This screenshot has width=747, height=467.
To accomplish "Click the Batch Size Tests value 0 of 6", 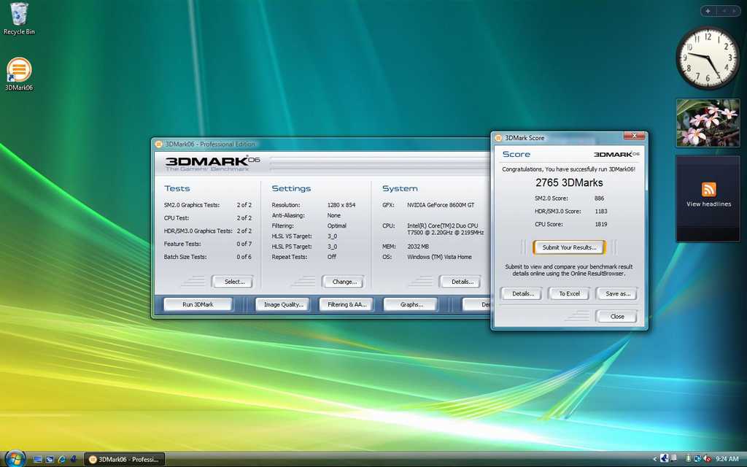I will pyautogui.click(x=244, y=257).
